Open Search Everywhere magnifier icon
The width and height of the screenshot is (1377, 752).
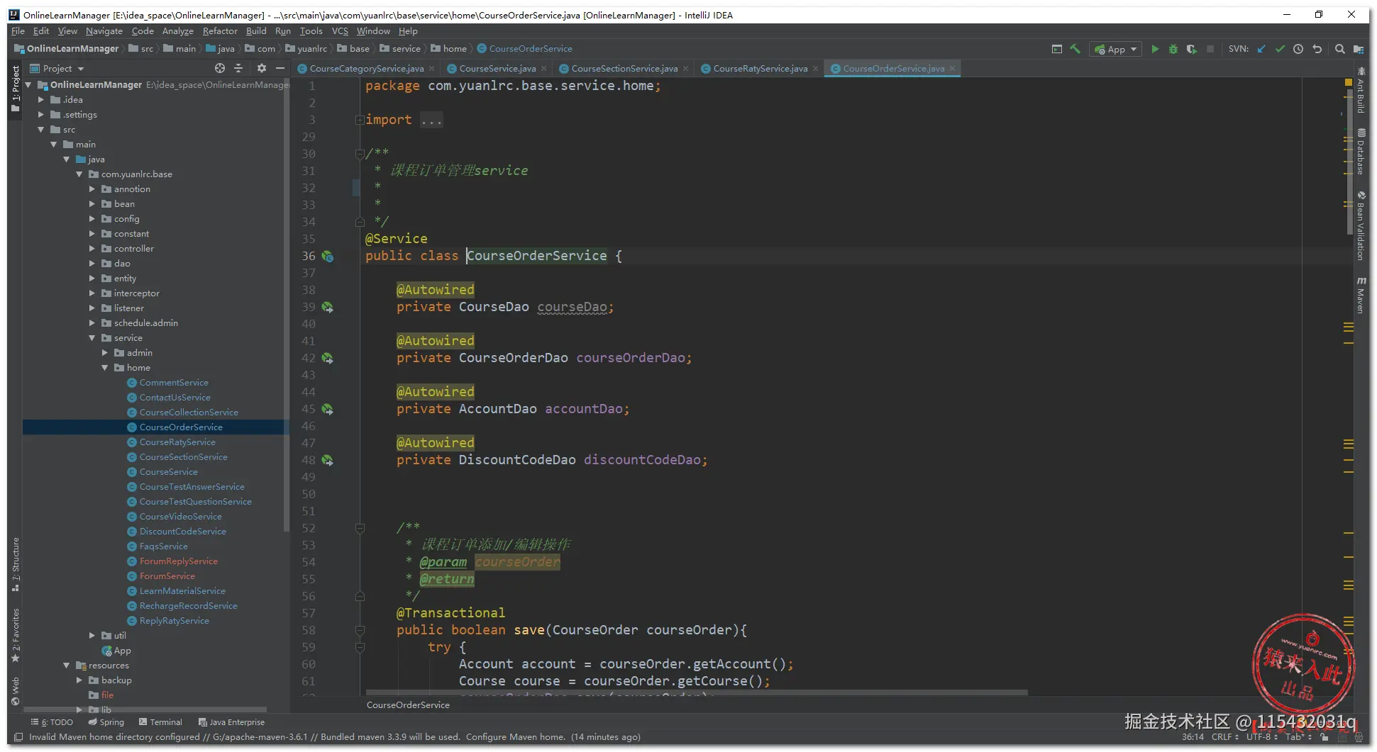click(x=1339, y=49)
